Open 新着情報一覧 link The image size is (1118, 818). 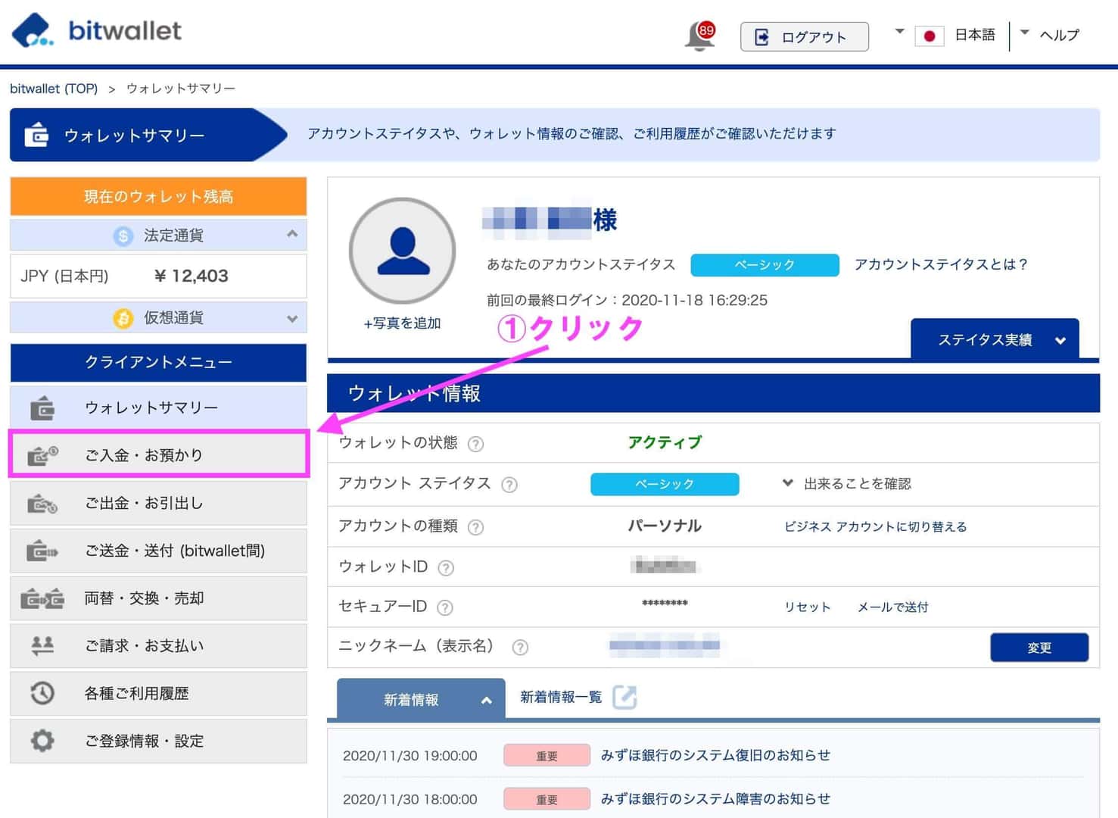click(x=561, y=697)
